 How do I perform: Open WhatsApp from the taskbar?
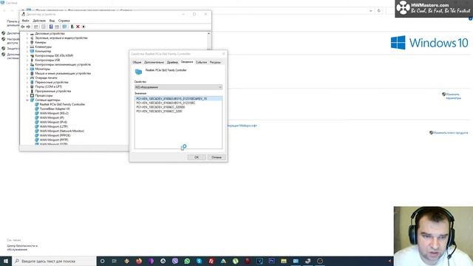point(187,261)
